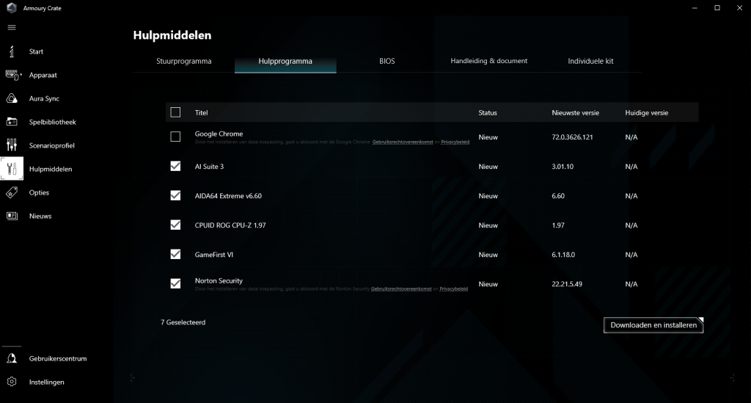Click the Gebruikerscentrum bell icon
This screenshot has width=751, height=403.
[x=12, y=358]
